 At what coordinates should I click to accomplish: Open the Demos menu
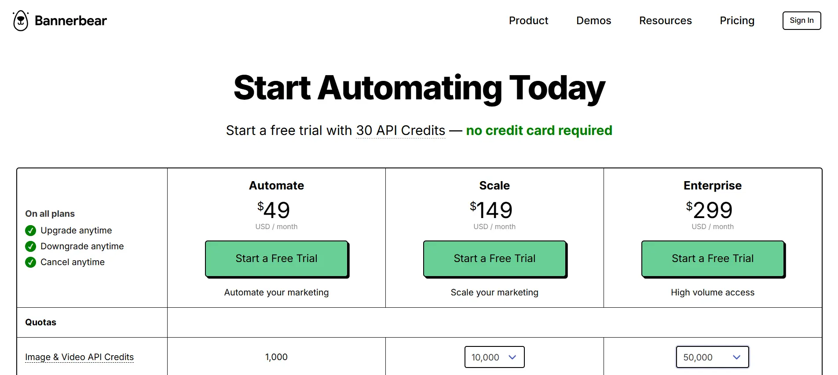pyautogui.click(x=593, y=20)
